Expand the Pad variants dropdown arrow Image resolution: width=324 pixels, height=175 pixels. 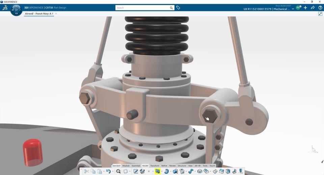coord(162,171)
